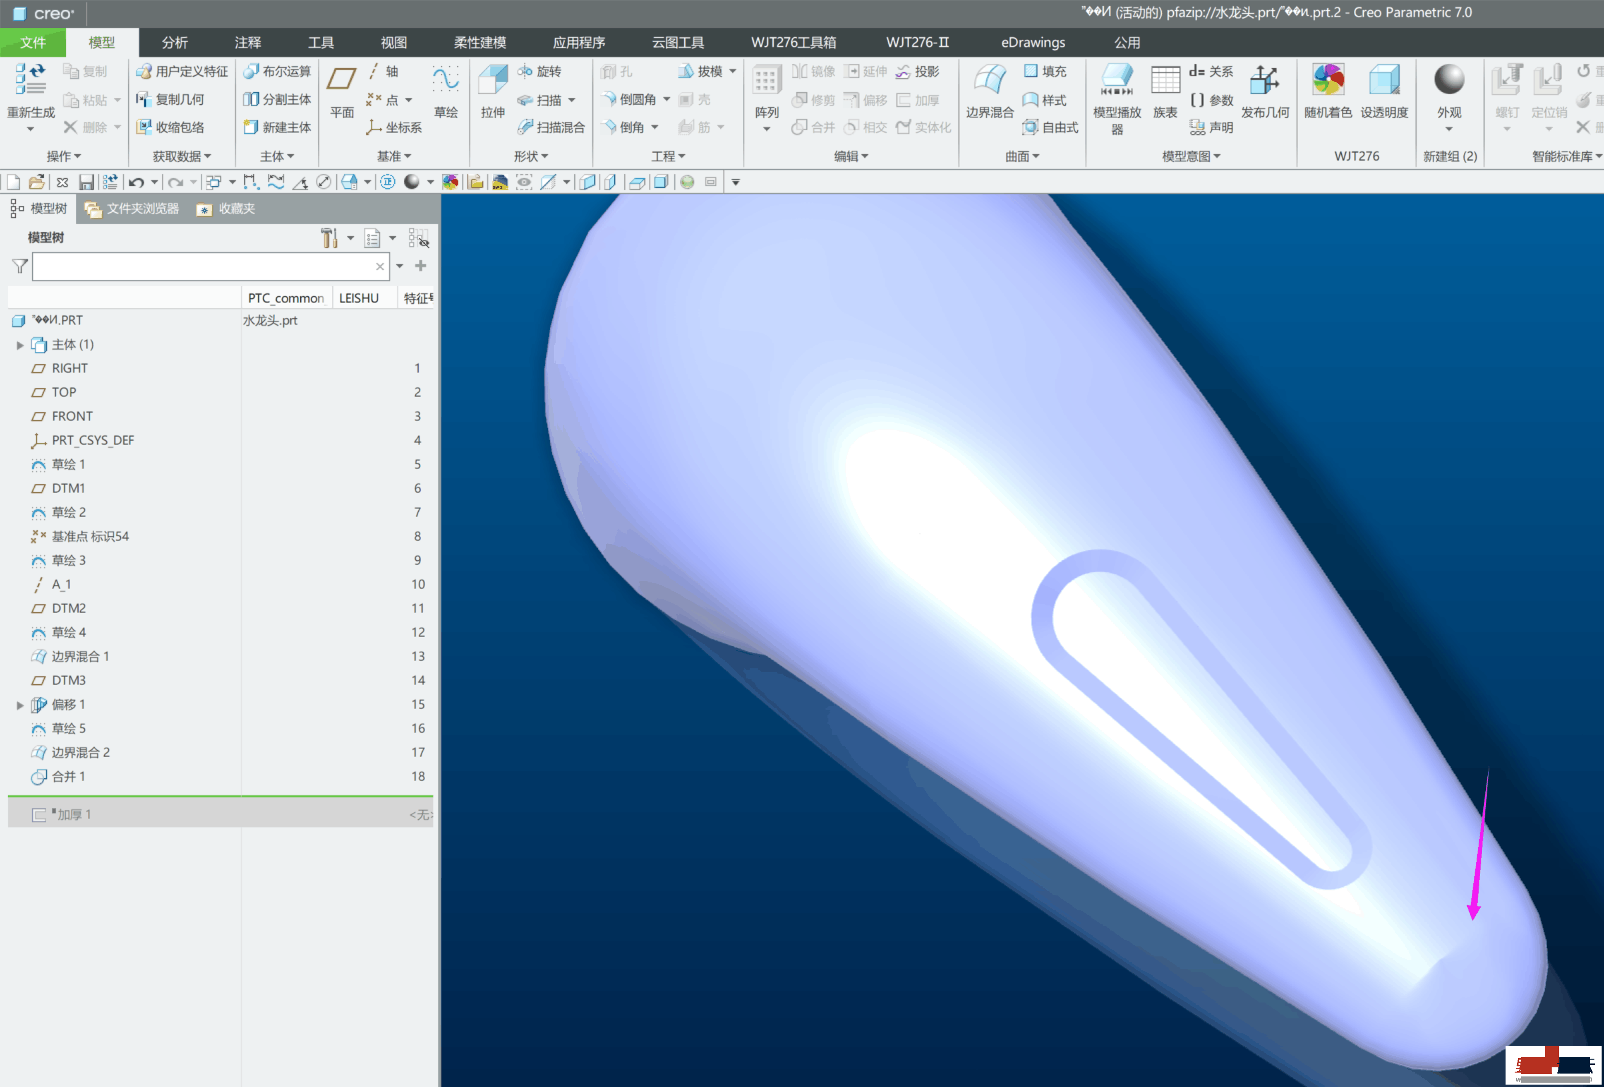Screen dimensions: 1604x1087
Task: Open the 文件 menu
Action: pyautogui.click(x=33, y=43)
